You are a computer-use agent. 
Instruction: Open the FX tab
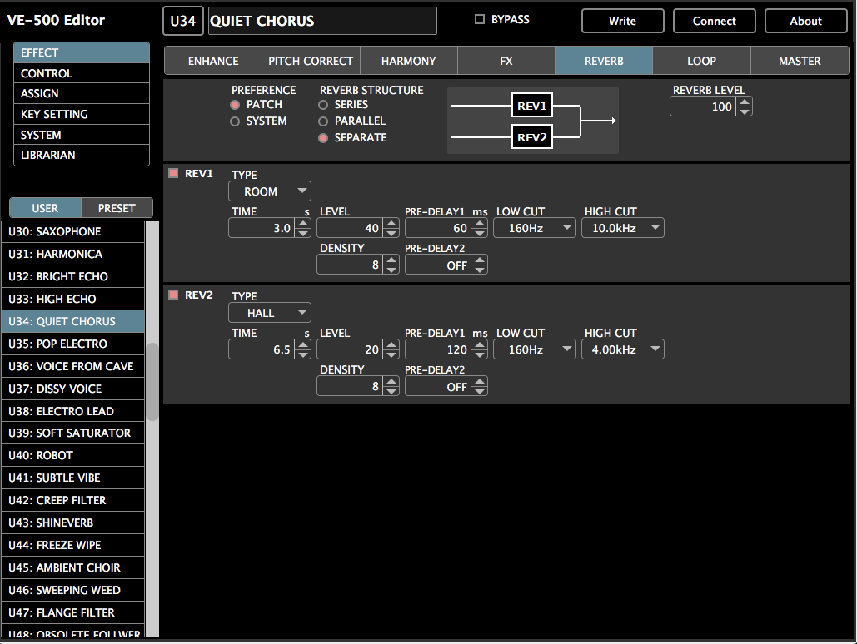click(506, 61)
